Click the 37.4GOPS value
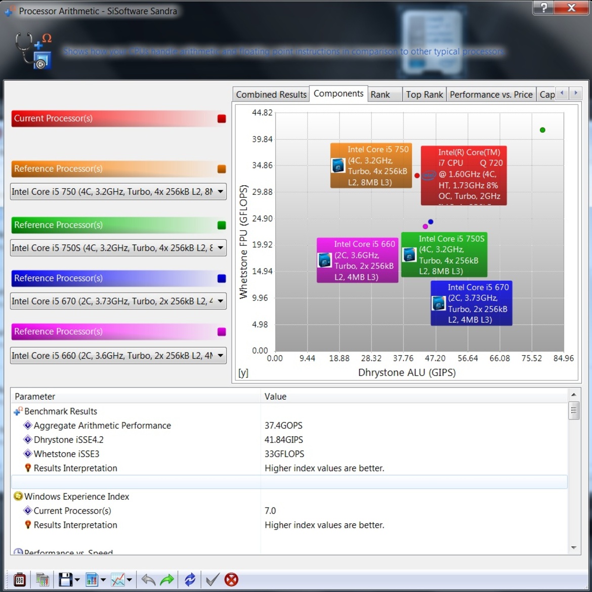Viewport: 592px width, 592px height. coord(283,425)
